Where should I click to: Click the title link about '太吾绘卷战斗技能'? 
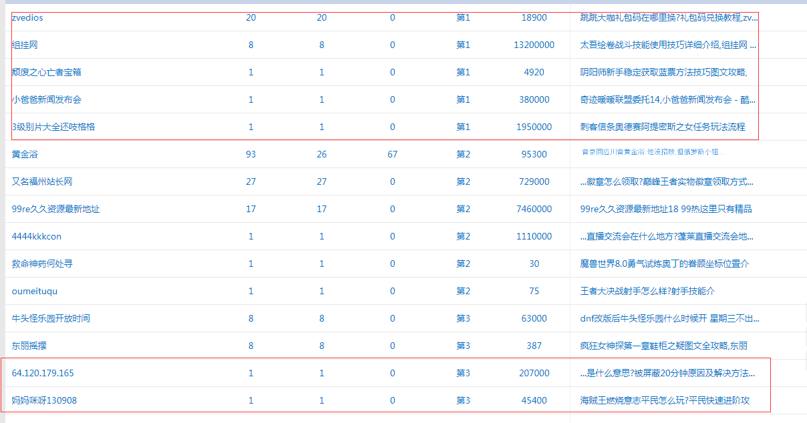(x=667, y=45)
